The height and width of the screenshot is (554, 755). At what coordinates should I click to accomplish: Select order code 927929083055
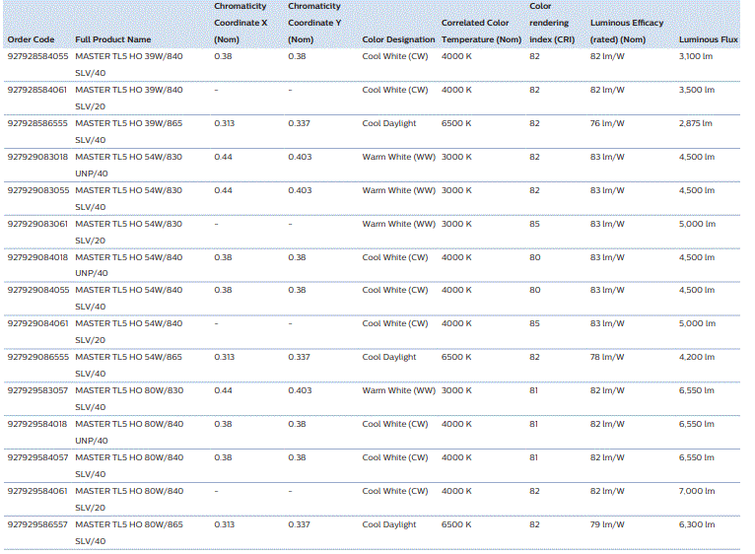click(x=38, y=190)
